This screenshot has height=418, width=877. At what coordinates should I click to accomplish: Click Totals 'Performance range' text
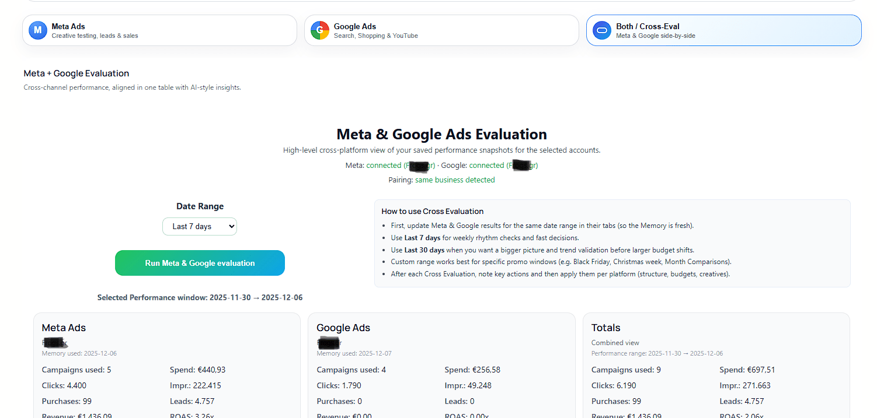pos(657,354)
